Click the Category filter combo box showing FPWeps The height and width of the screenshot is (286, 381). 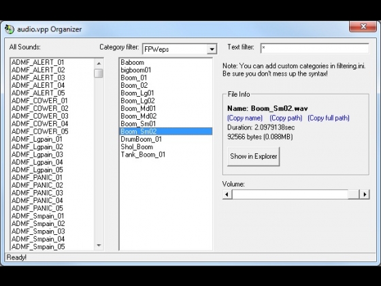pyautogui.click(x=180, y=49)
